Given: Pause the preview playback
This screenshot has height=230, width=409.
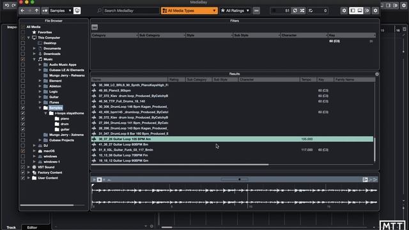Looking at the screenshot, I should point(104,180).
